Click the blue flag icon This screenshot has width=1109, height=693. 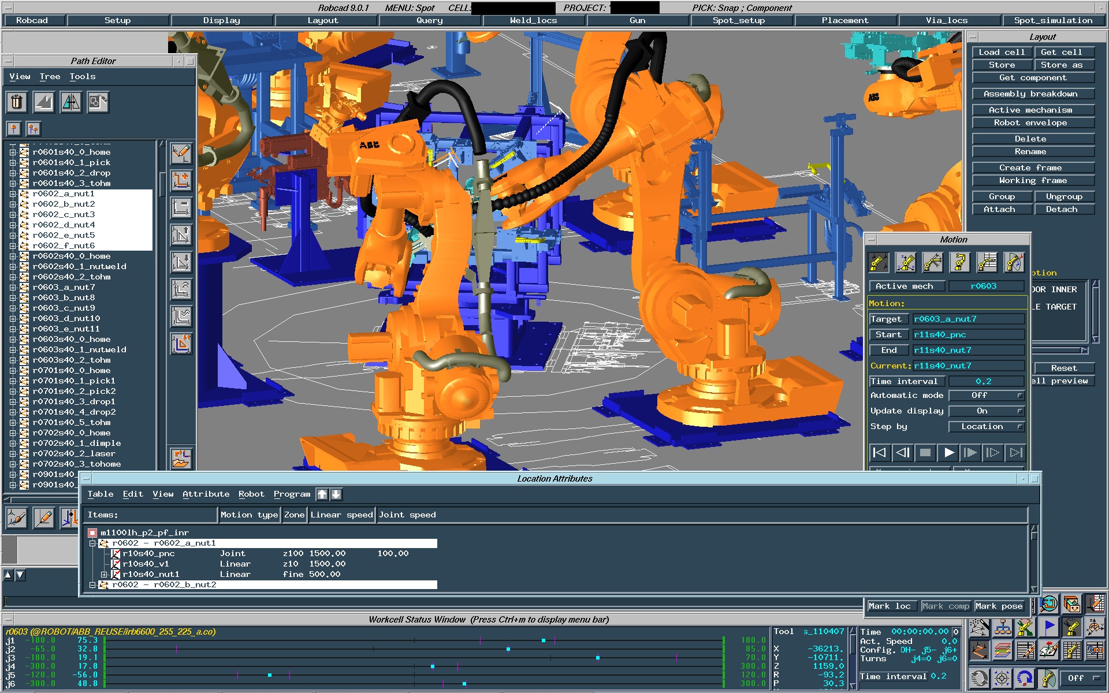pyautogui.click(x=1048, y=627)
